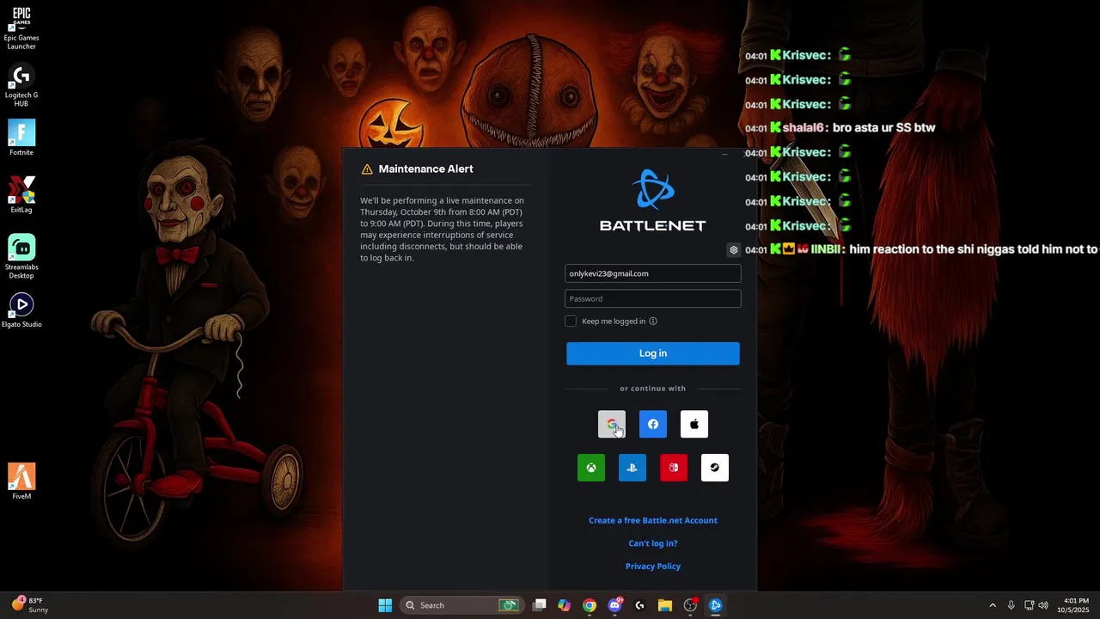The width and height of the screenshot is (1100, 619).
Task: Continue with PlayStation login icon
Action: tap(632, 468)
